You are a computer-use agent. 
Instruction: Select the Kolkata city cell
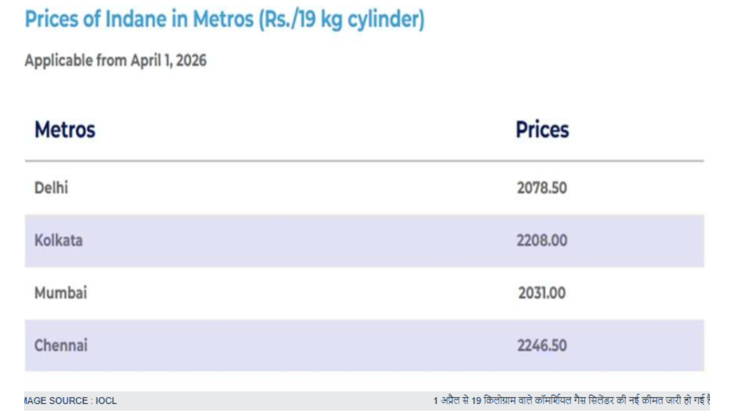coord(58,240)
